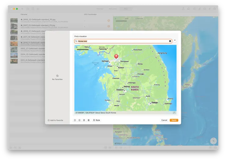Image resolution: width=226 pixels, height=160 pixels.
Task: Click the minus-circle zoom out button
Action: (75, 120)
